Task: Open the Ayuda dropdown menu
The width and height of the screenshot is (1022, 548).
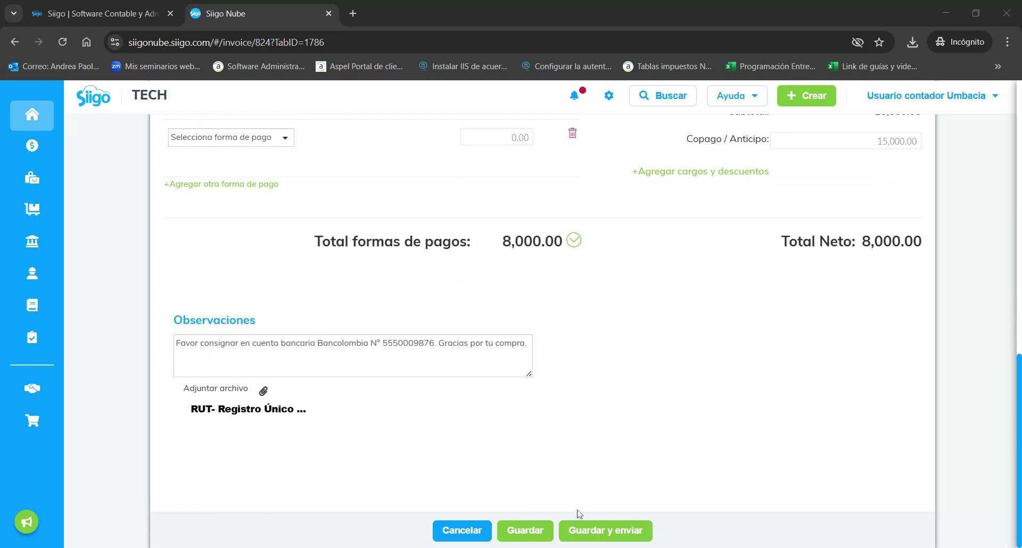Action: (x=736, y=96)
